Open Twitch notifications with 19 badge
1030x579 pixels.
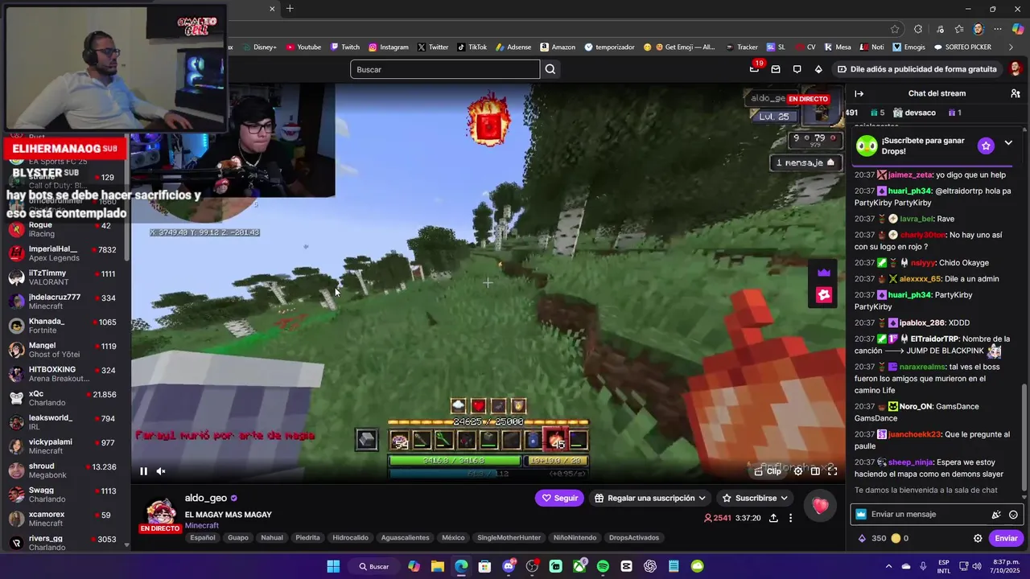(x=754, y=69)
